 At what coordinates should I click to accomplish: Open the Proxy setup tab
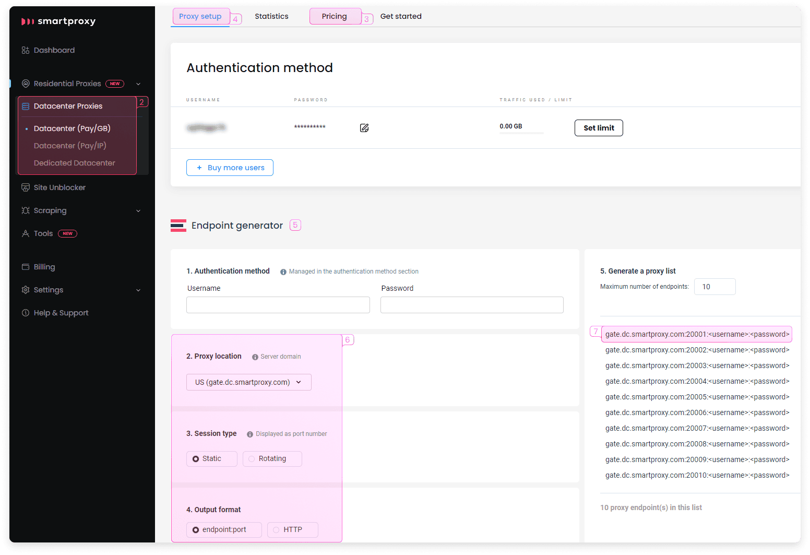pos(200,16)
